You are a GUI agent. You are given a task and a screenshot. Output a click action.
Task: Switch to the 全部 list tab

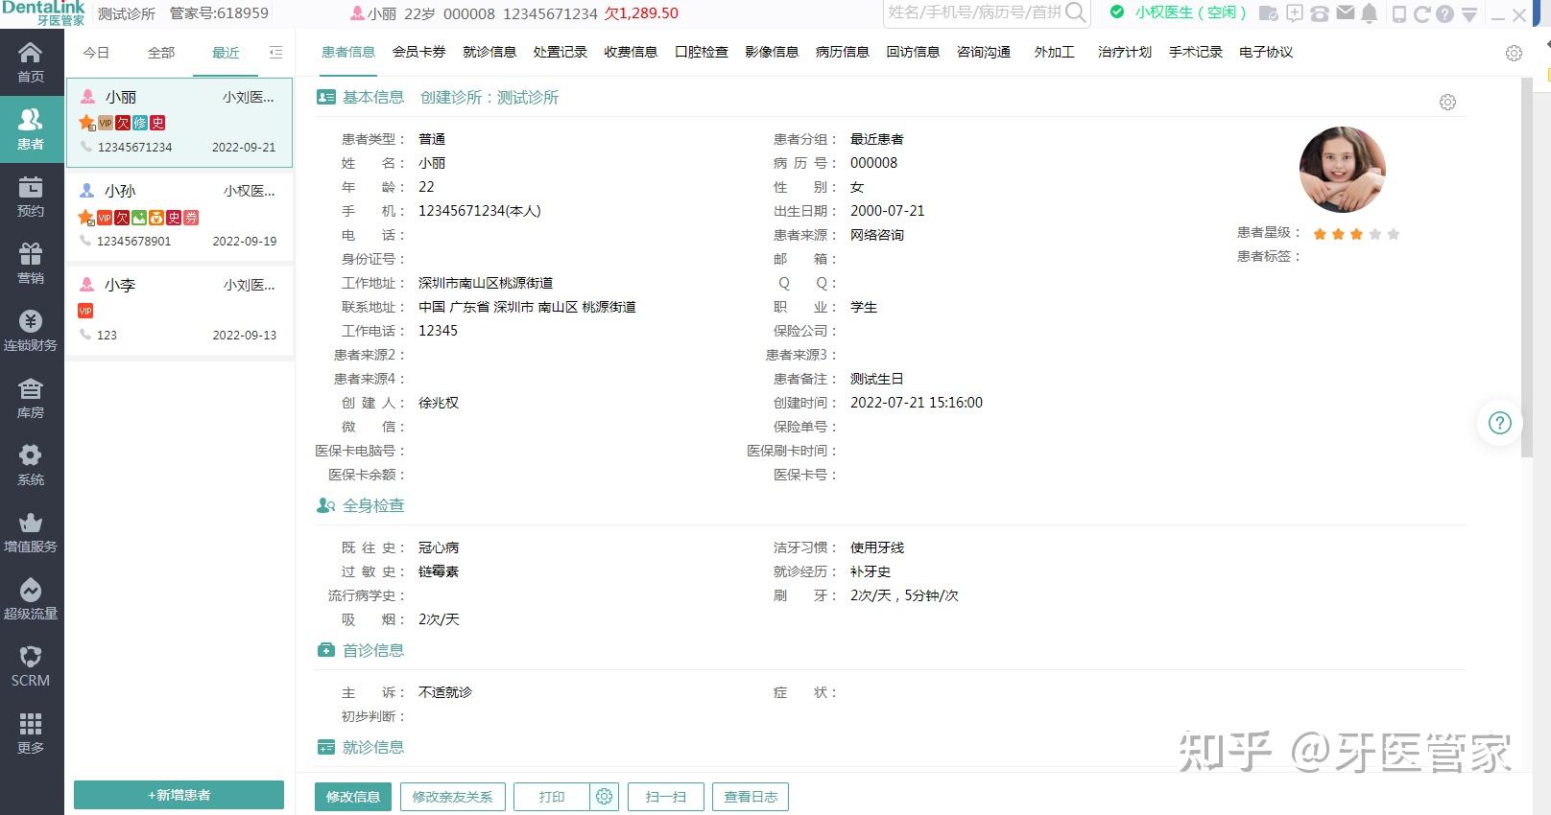(x=161, y=53)
